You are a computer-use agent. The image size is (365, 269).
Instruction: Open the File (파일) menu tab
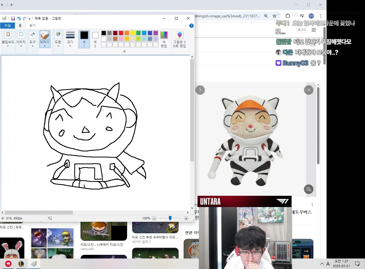click(x=7, y=25)
